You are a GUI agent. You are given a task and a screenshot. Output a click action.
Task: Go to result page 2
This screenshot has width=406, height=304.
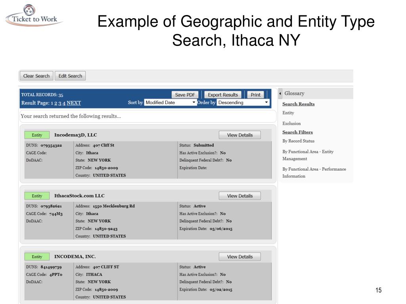click(x=56, y=103)
